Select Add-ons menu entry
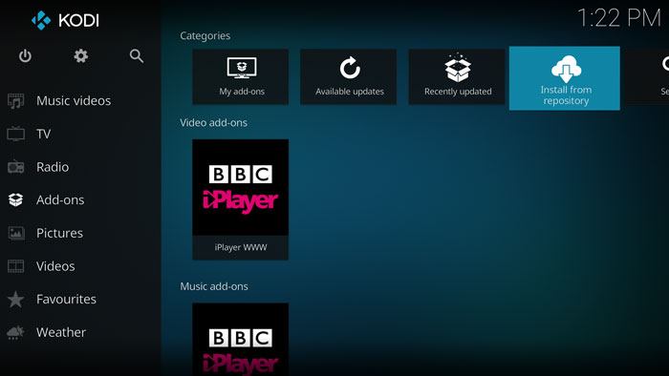 click(60, 199)
